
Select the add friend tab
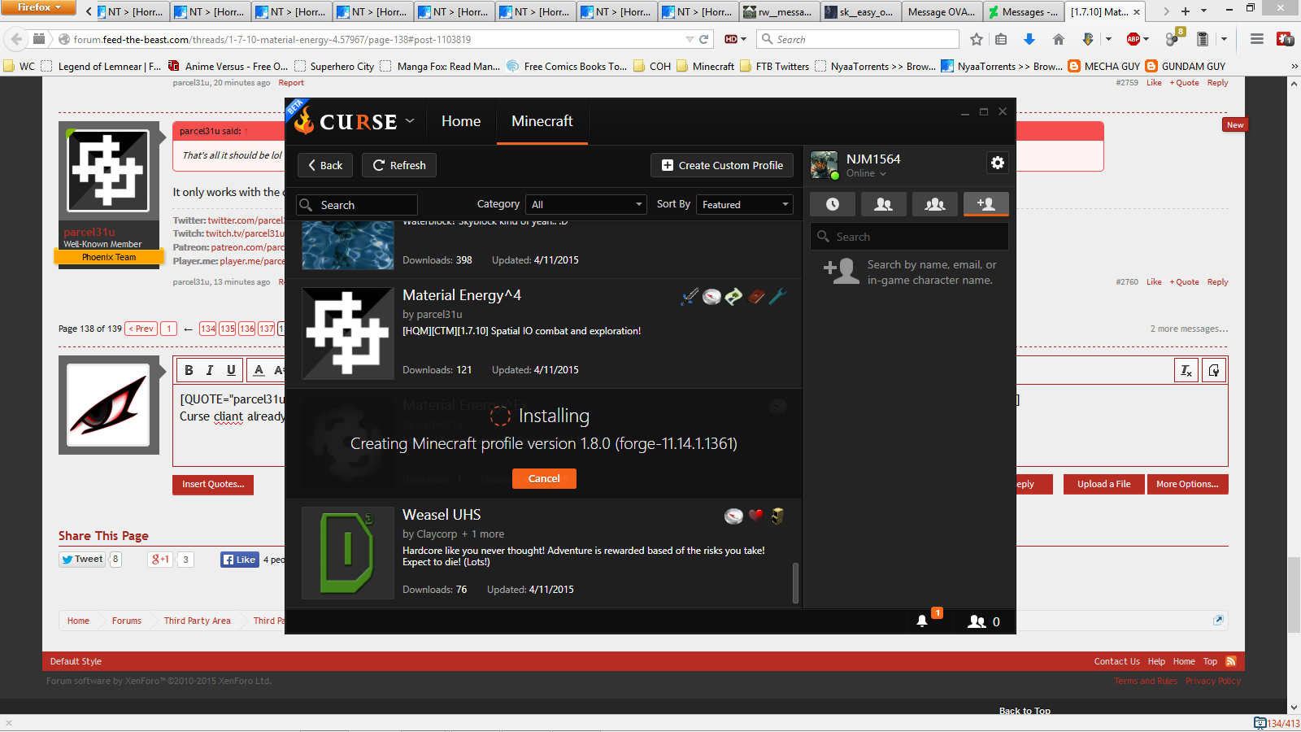(986, 204)
